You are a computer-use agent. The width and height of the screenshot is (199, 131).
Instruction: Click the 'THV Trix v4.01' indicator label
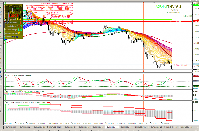pos(18,76)
